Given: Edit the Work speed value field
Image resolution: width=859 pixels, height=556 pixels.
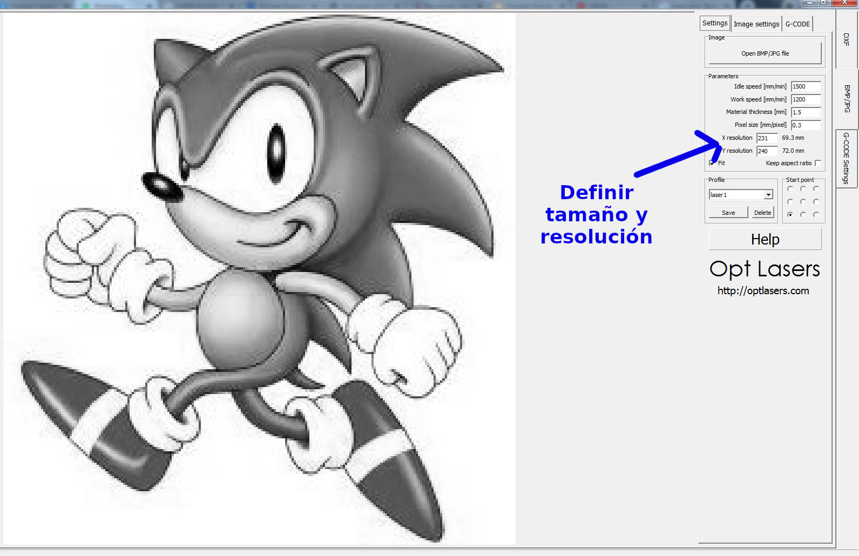Looking at the screenshot, I should click(806, 99).
